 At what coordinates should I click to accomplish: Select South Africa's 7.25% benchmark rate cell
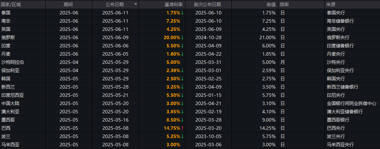click(173, 21)
